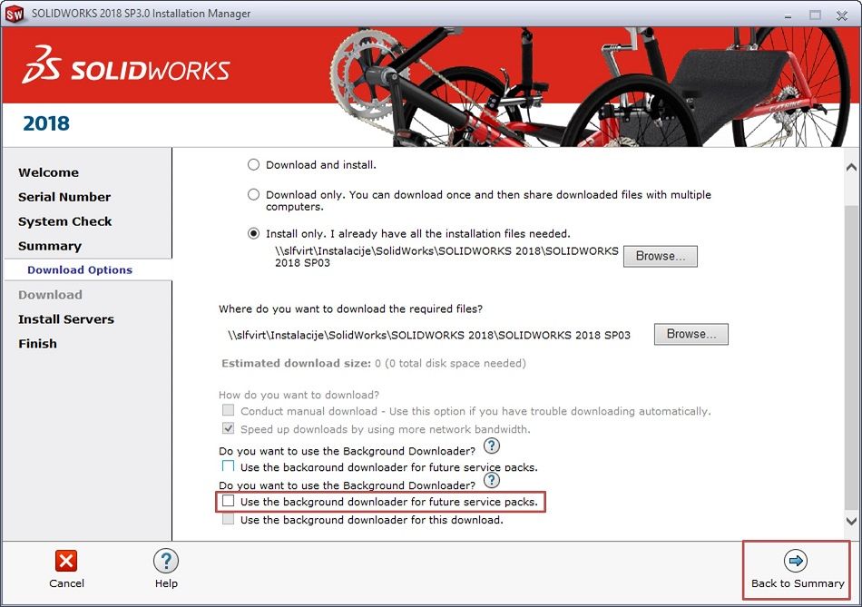Browse for the download folder location
Image resolution: width=862 pixels, height=607 pixels.
coord(691,334)
